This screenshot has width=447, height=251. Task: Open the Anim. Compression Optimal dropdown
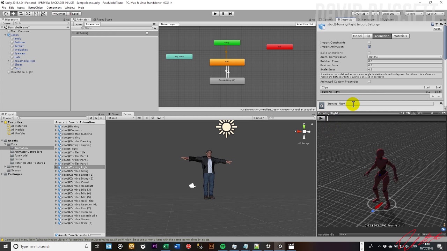point(405,57)
